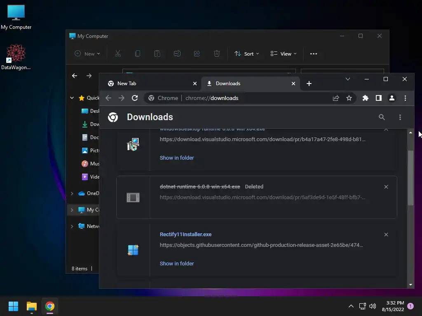This screenshot has width=422, height=316.
Task: Toggle Chrome side panel icon
Action: pos(379,98)
